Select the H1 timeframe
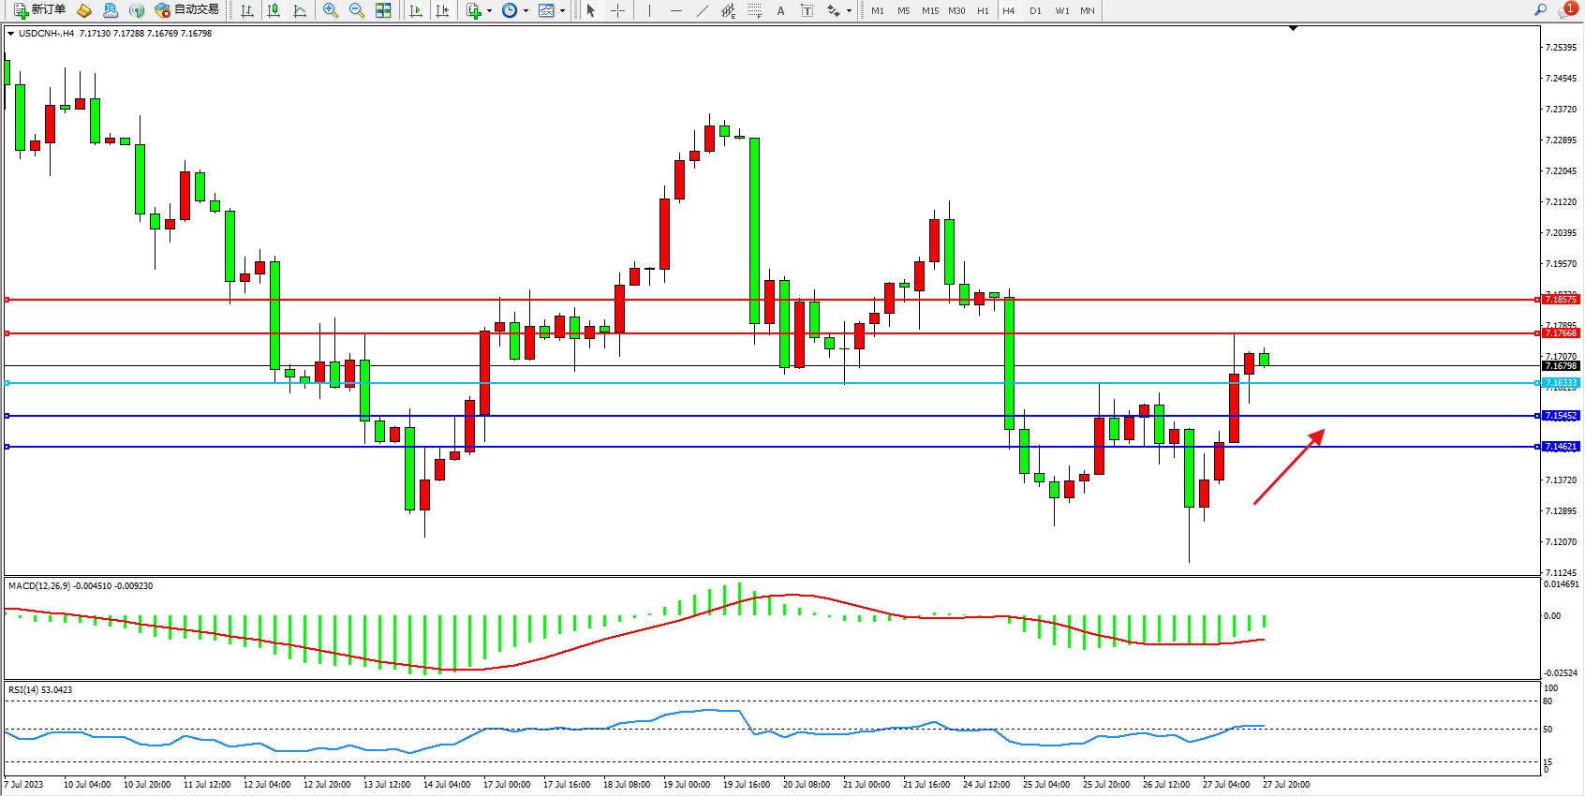The image size is (1585, 797). (983, 10)
